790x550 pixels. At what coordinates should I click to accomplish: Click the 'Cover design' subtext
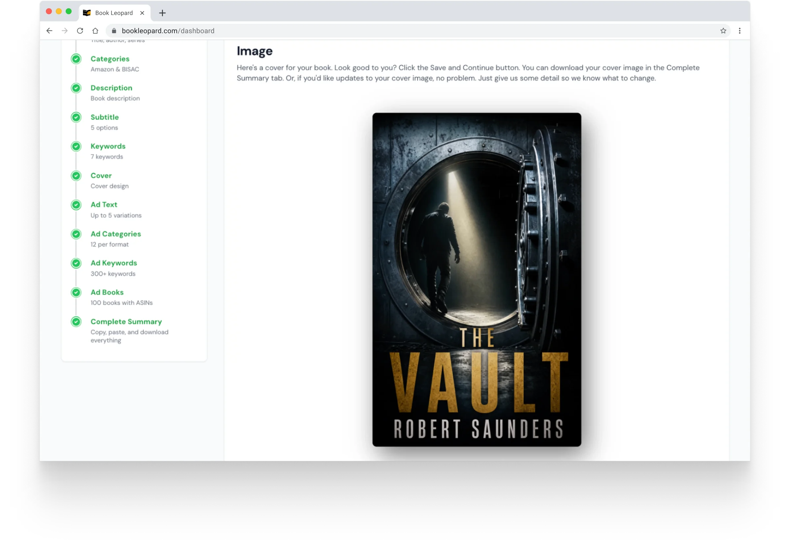[x=110, y=186]
